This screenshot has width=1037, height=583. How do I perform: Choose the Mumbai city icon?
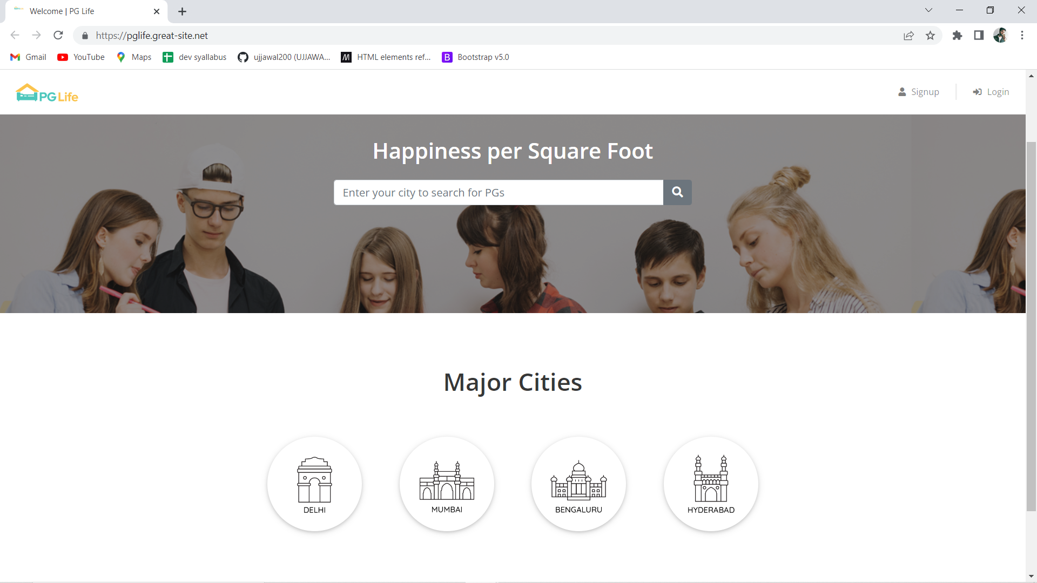(447, 484)
